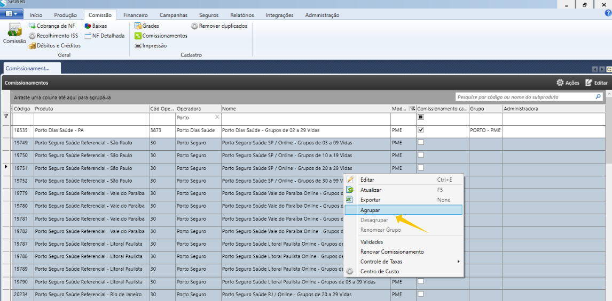
Task: Open Impressão in Cadastro
Action: [151, 46]
